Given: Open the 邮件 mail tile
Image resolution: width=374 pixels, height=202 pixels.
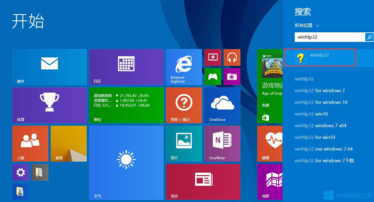Looking at the screenshot, I should 49,67.
